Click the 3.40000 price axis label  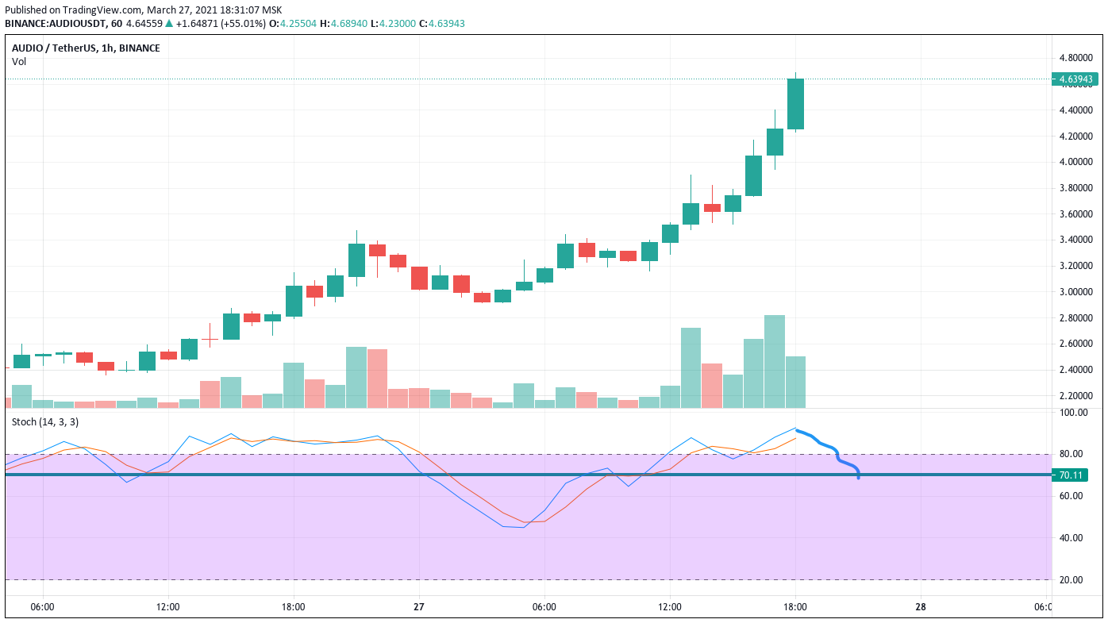pyautogui.click(x=1075, y=240)
